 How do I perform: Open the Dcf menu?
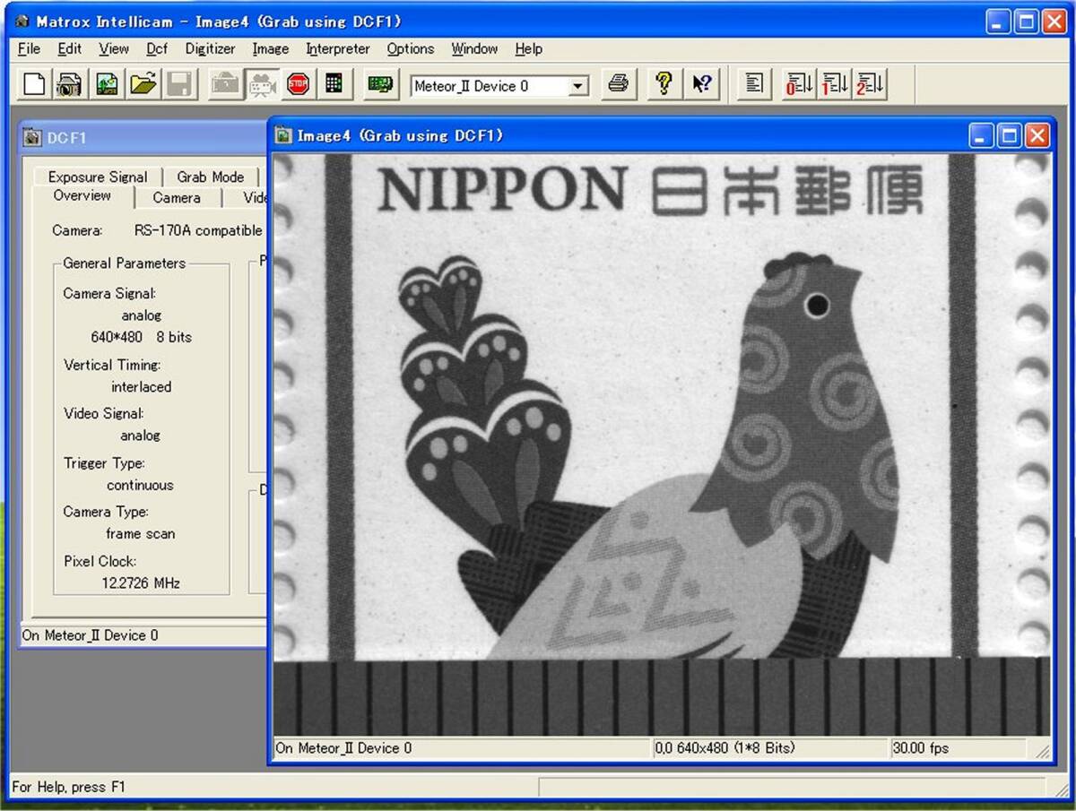point(157,48)
